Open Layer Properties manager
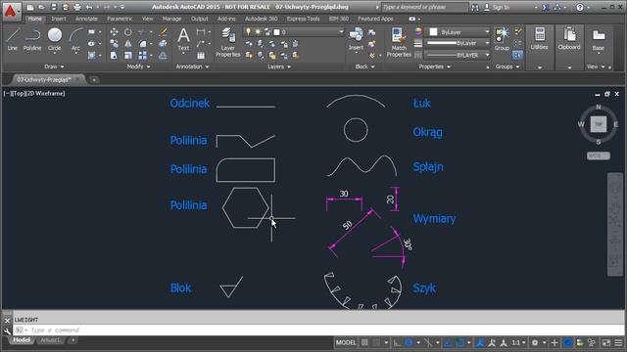Viewport: 627px width, 352px height. click(x=228, y=42)
